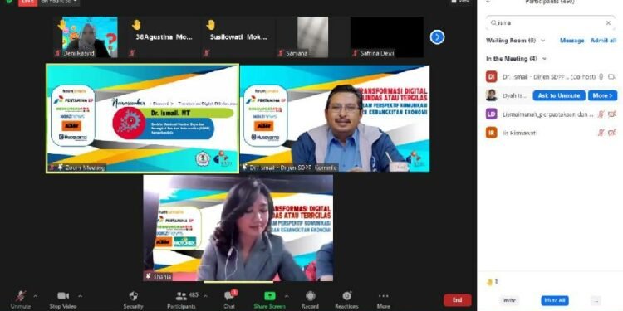Open More menu for Dyah participant
623x311 pixels.
pos(602,95)
